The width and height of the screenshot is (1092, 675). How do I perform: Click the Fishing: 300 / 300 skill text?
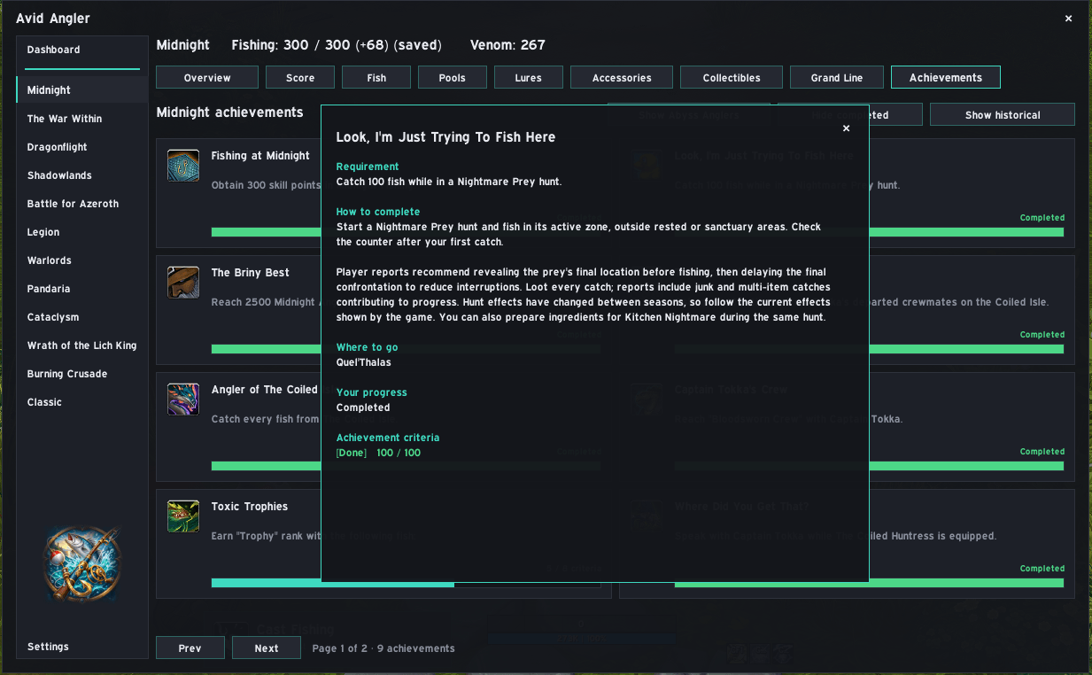click(x=337, y=45)
